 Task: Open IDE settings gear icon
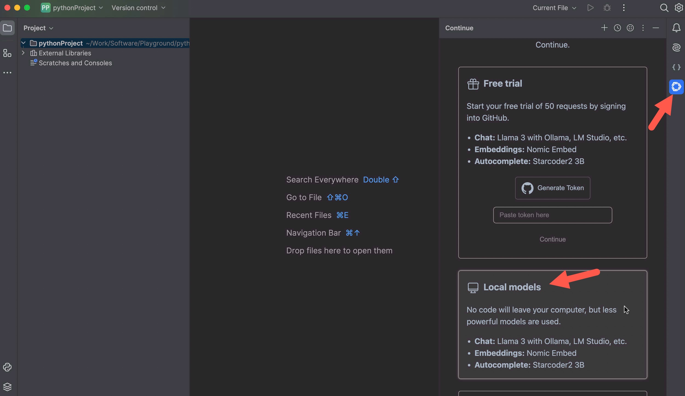(679, 8)
